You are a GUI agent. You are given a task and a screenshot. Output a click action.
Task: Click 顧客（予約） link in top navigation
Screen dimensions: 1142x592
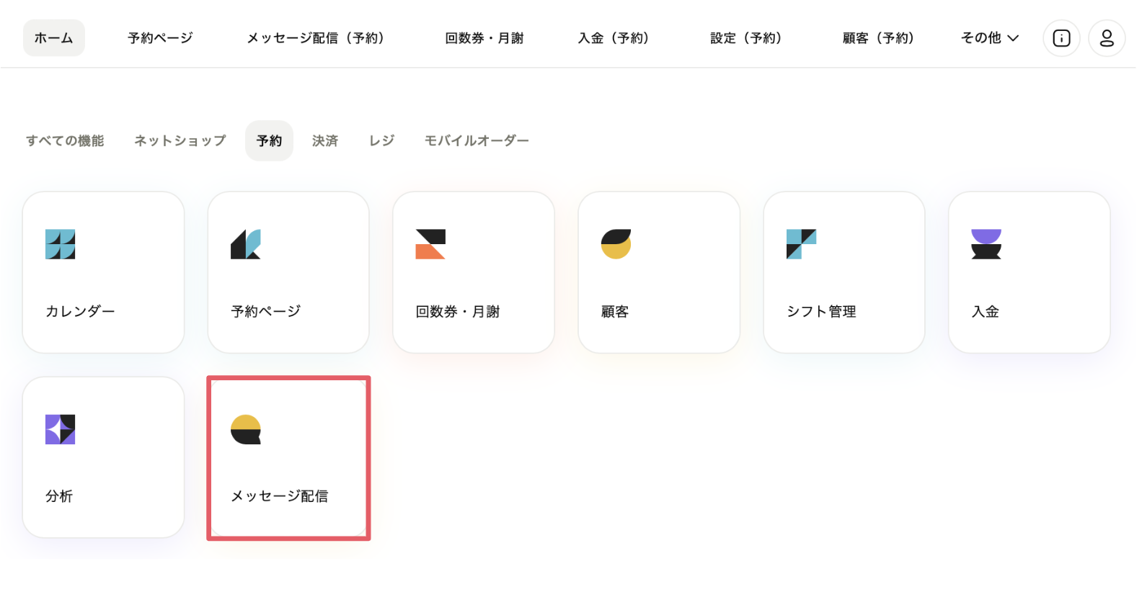coord(879,38)
